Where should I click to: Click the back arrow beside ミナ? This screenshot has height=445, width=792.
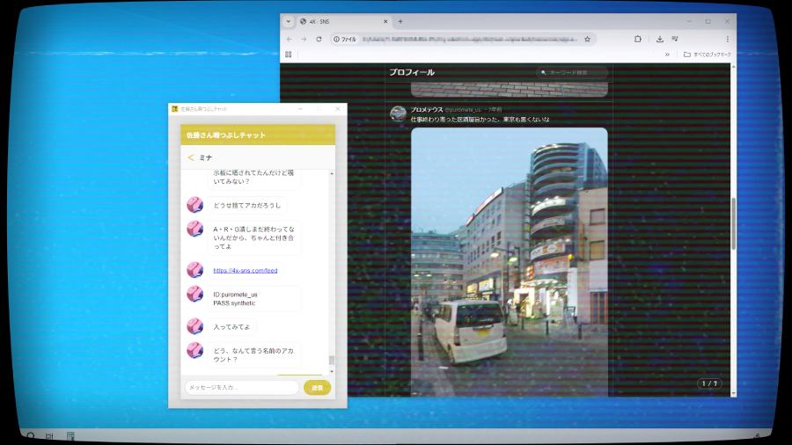coord(191,157)
